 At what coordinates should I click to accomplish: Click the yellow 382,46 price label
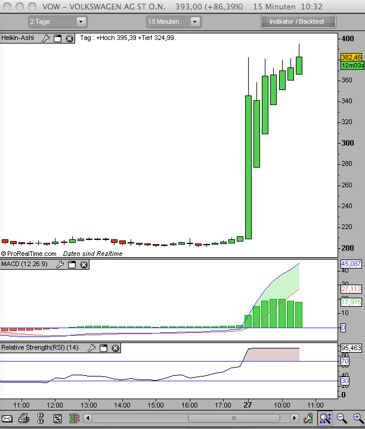click(x=351, y=57)
